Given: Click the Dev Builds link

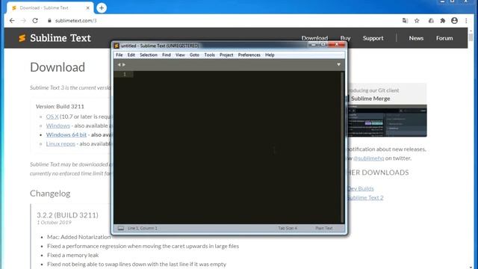Looking at the screenshot, I should 361,188.
